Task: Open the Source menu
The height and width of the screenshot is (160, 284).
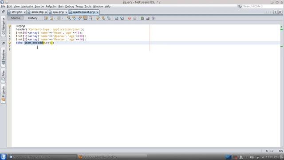Action: [39, 6]
